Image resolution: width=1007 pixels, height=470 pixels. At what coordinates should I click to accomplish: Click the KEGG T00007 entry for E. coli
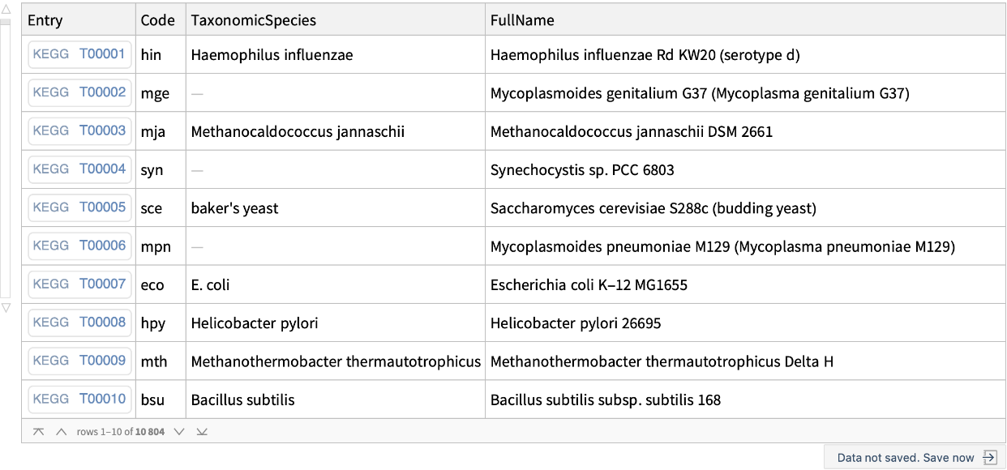(79, 284)
